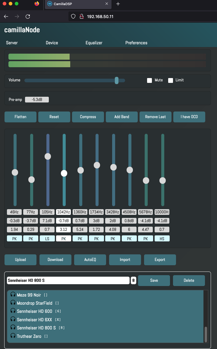
Task: Click the shield tracking protection icon
Action: coord(73,17)
